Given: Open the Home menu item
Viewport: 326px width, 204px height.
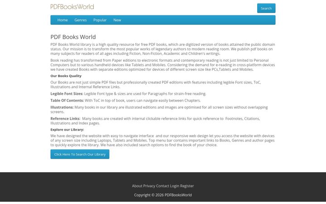Looking at the screenshot, I should [x=62, y=20].
